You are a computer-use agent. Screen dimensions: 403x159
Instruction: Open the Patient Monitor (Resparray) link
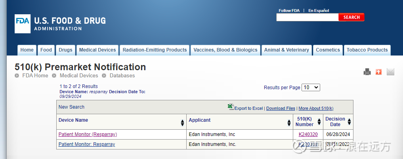88,134
